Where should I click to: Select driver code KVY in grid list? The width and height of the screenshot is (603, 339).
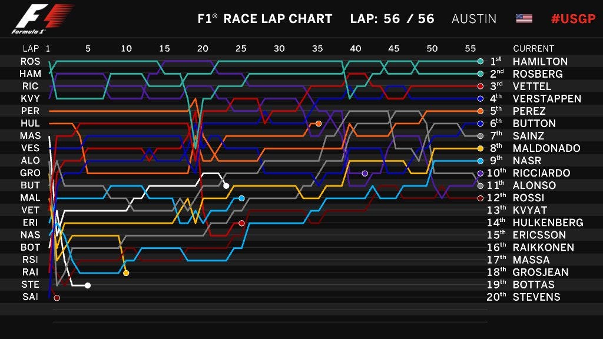click(31, 98)
